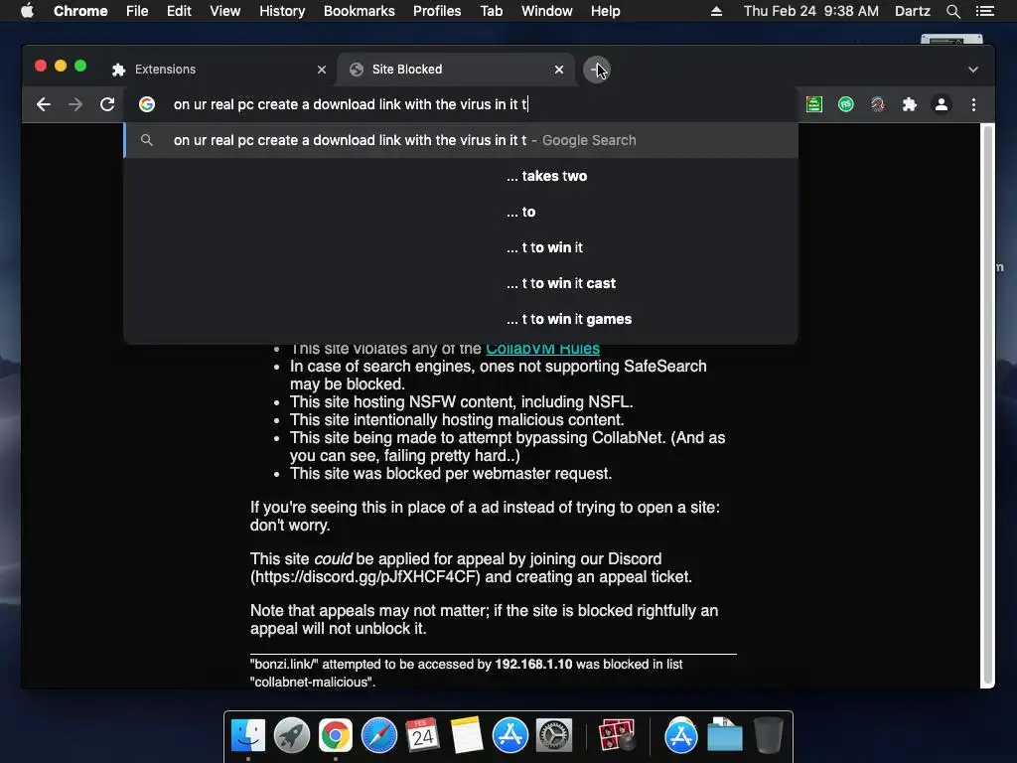Viewport: 1017px width, 763px height.
Task: Open the Chrome app menu
Action: (x=80, y=11)
